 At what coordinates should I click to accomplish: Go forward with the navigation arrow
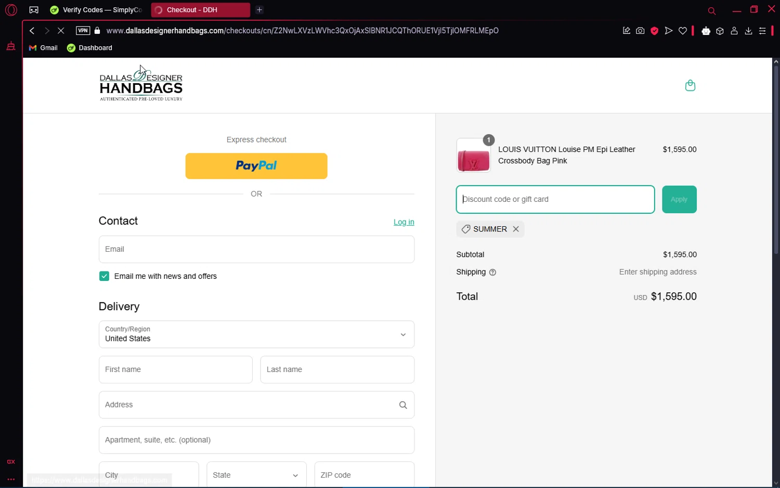click(x=47, y=31)
